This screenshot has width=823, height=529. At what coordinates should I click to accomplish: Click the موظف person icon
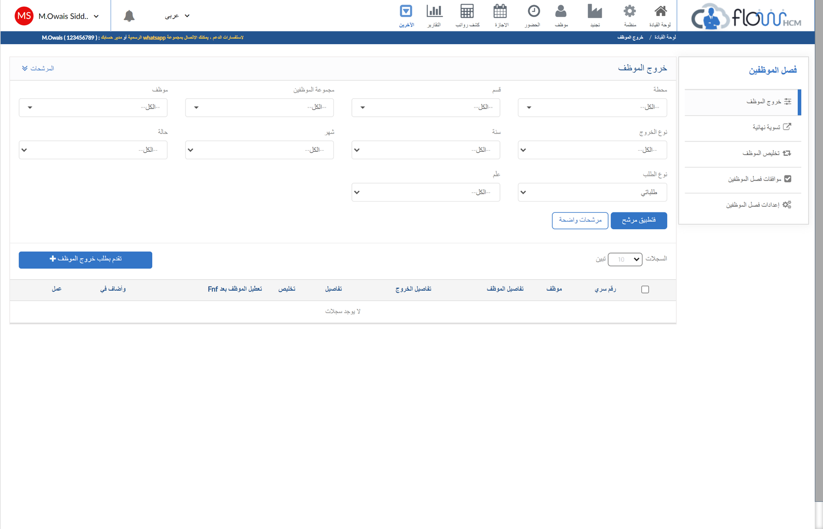tap(561, 12)
